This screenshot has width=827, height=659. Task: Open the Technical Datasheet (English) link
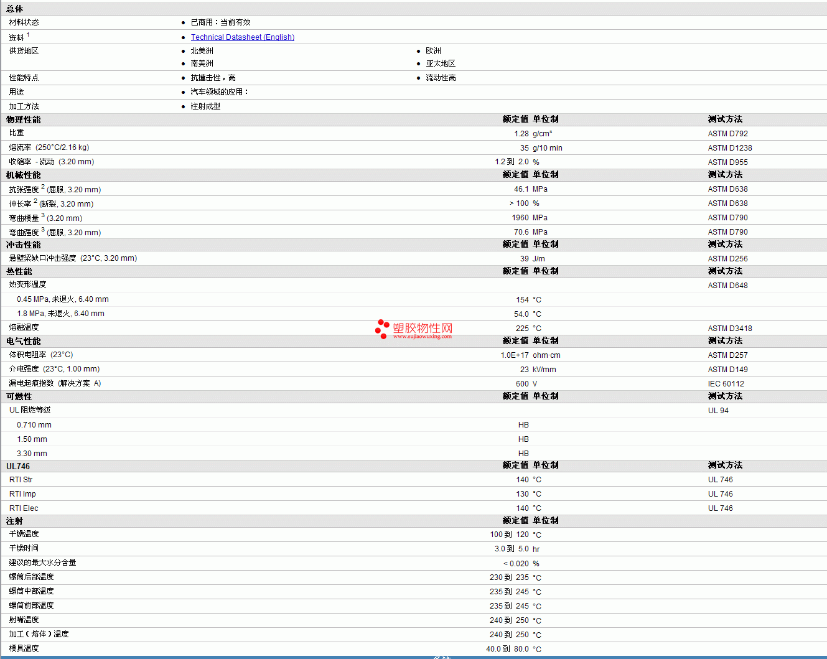click(x=243, y=37)
